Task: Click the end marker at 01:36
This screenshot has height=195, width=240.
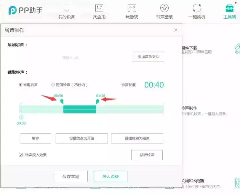Action: (97, 101)
